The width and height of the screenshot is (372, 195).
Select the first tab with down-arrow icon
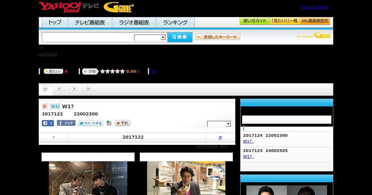45,89
